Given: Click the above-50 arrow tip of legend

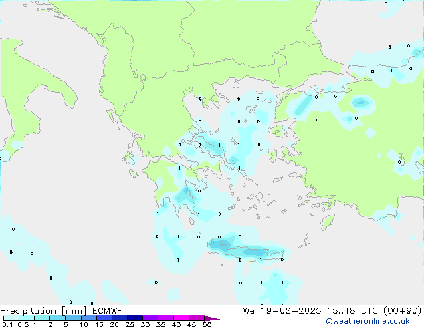Looking at the screenshot, I should (x=212, y=318).
